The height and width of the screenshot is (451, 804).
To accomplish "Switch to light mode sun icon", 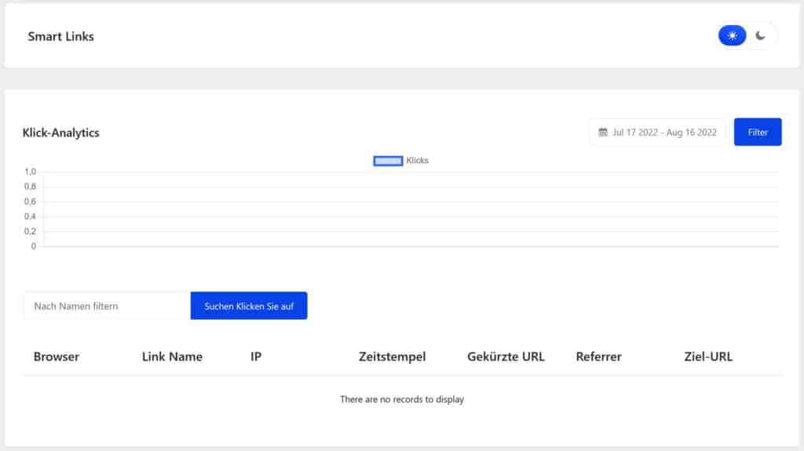I will tap(733, 35).
